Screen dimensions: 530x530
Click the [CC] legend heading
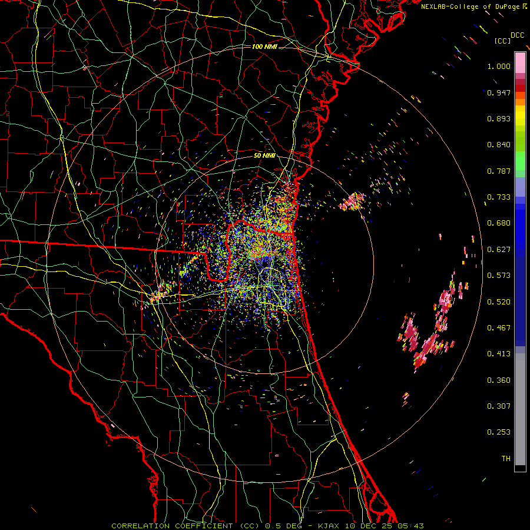(x=502, y=41)
